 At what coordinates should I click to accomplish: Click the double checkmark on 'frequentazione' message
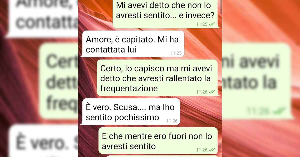[212, 92]
